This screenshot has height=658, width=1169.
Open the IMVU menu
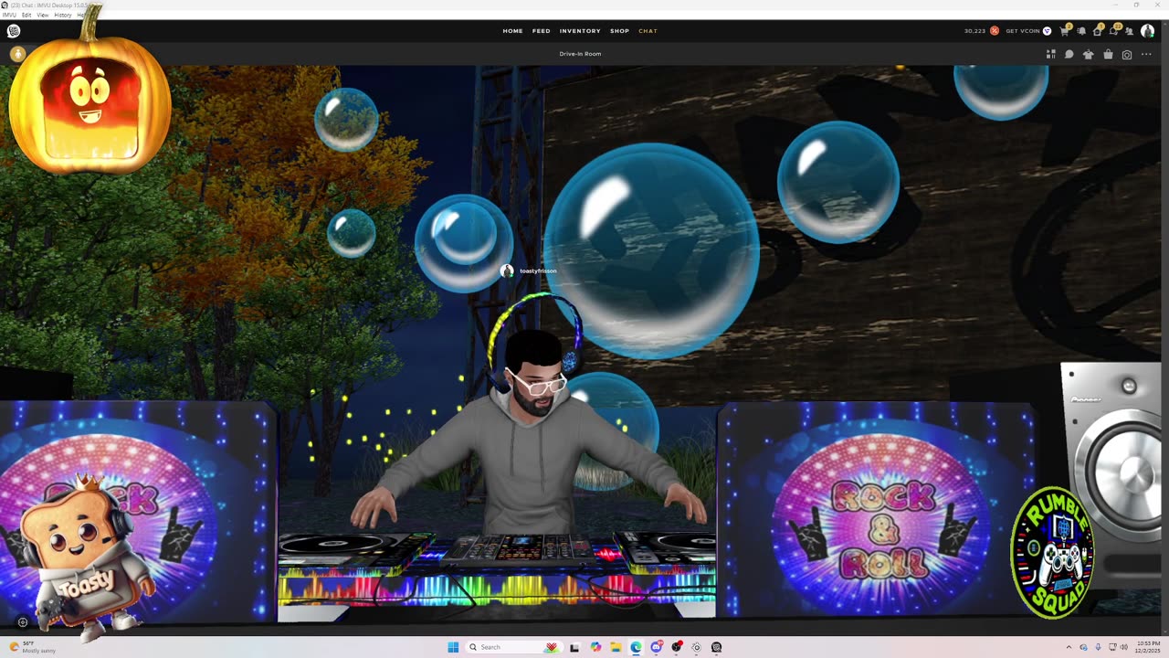(9, 15)
